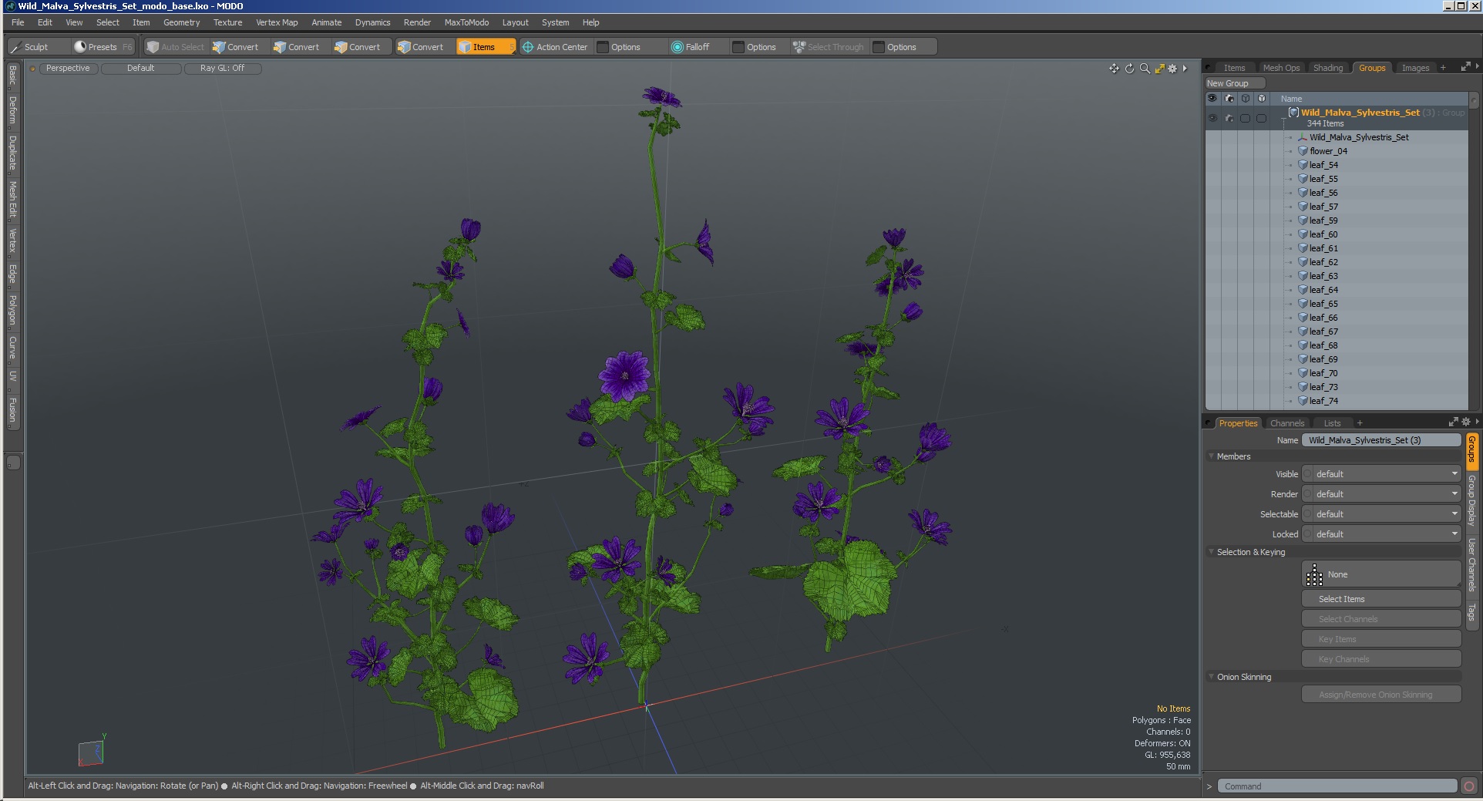Click the None selection set button

tap(1381, 574)
